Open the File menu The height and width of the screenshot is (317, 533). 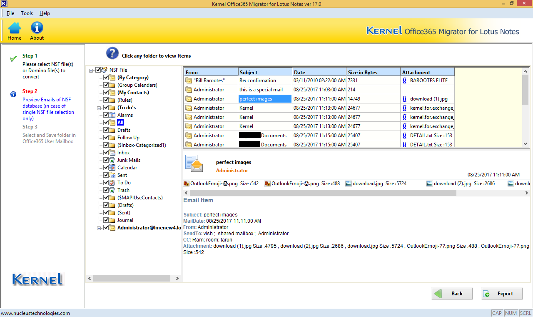click(x=10, y=13)
